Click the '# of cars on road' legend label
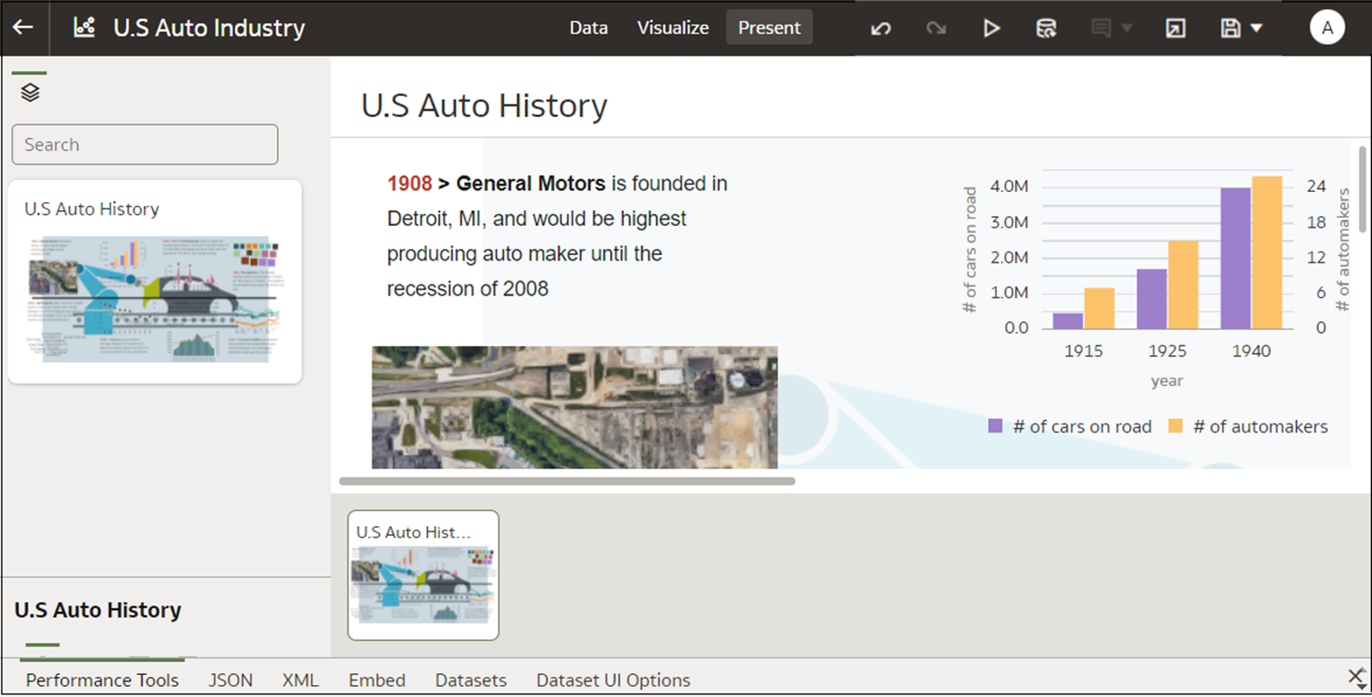The width and height of the screenshot is (1372, 697). coord(1082,426)
